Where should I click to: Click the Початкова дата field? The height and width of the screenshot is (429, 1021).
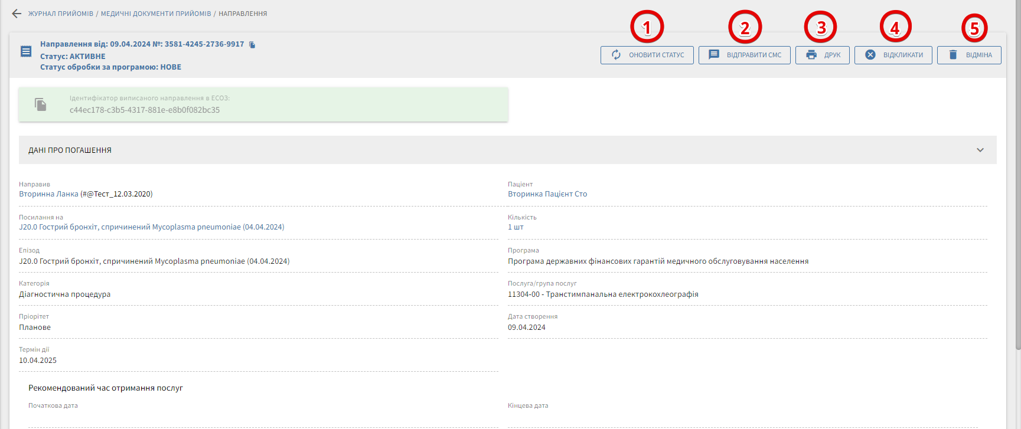point(260,419)
